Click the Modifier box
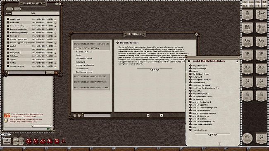Screen dimensions: 269x151 coord(7,141)
